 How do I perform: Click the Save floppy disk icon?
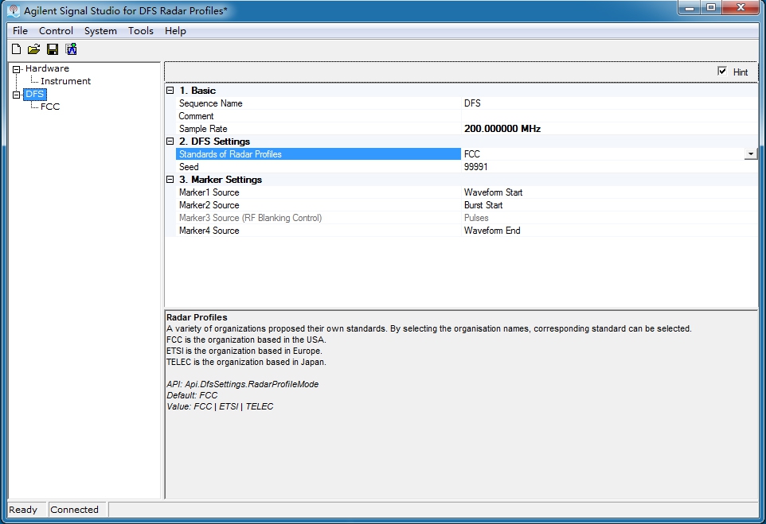(53, 49)
